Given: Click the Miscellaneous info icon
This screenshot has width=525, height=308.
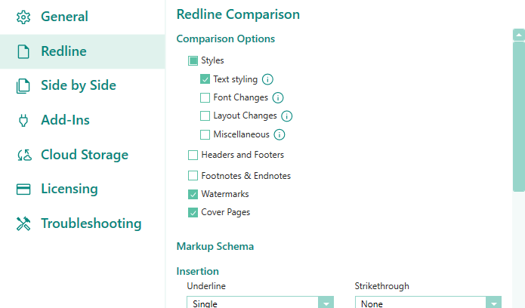Looking at the screenshot, I should [279, 134].
